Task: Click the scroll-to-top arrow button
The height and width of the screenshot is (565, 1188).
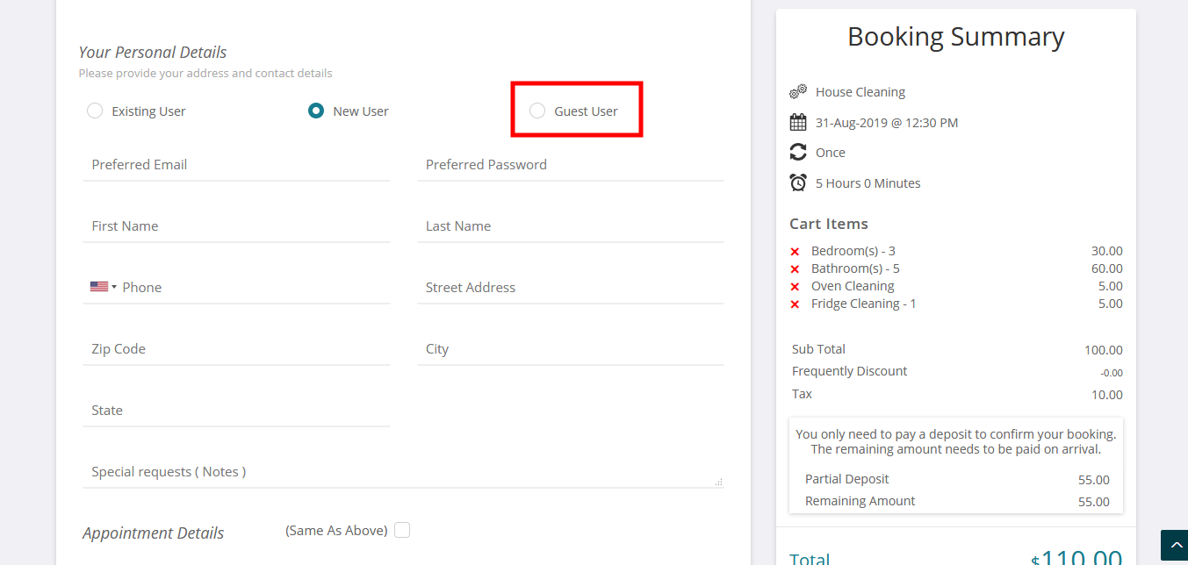Action: (1174, 545)
